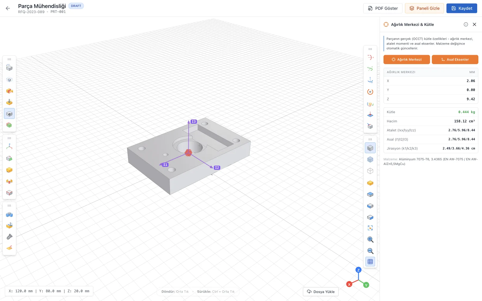Viewport: 482px width, 301px height.
Task: Click the I3 principal axis label
Action: point(194,122)
